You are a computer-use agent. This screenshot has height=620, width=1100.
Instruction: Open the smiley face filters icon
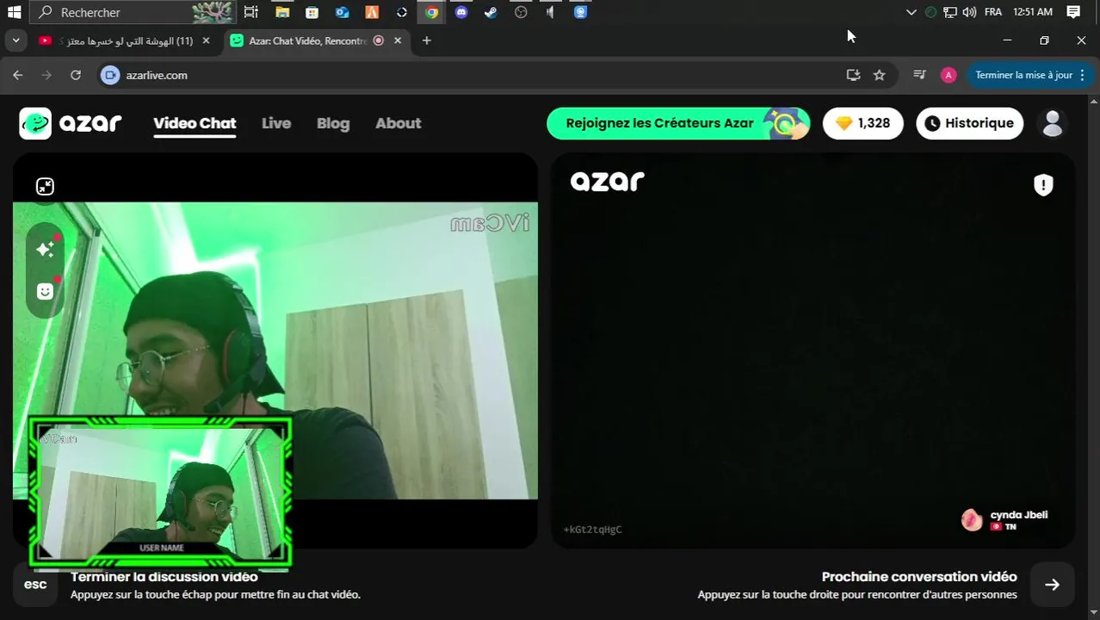(x=45, y=291)
